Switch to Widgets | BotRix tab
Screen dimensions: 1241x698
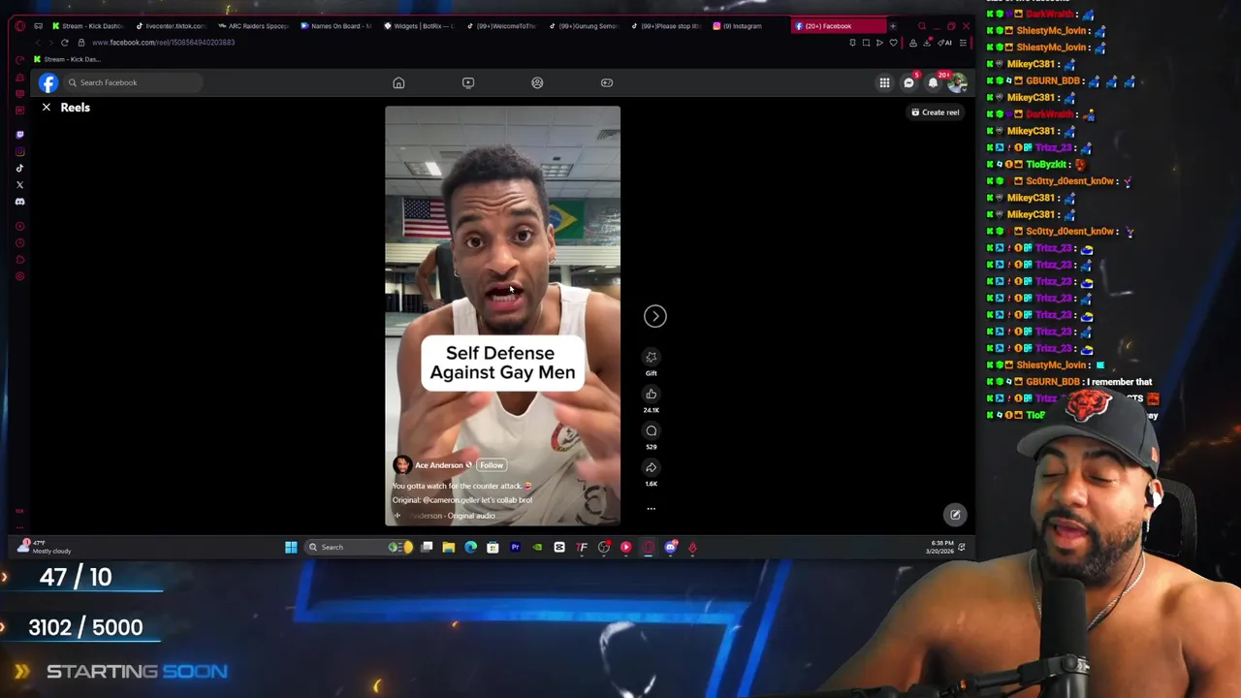pos(419,26)
